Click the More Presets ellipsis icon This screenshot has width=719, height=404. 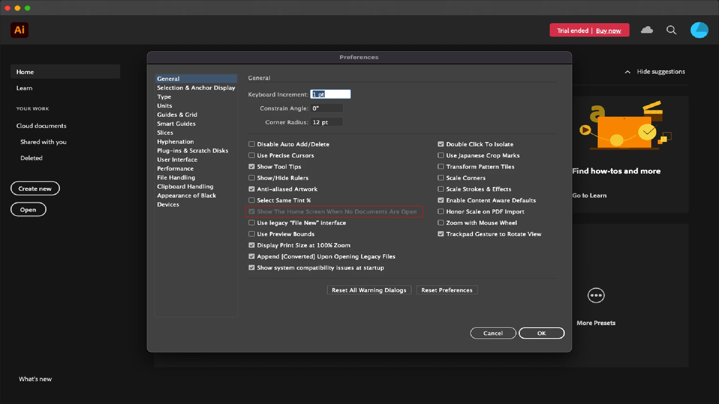point(596,296)
